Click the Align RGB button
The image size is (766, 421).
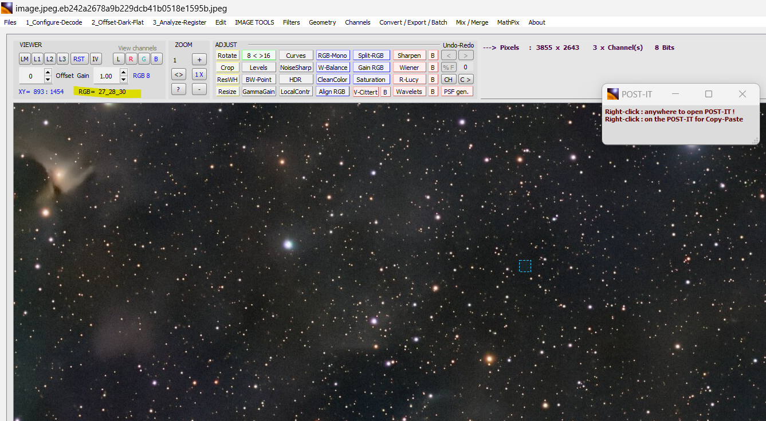[333, 92]
